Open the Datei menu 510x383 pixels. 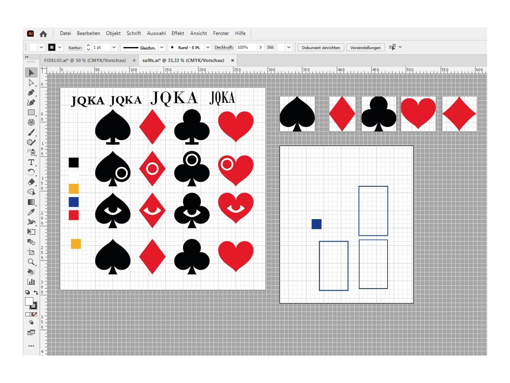[65, 33]
